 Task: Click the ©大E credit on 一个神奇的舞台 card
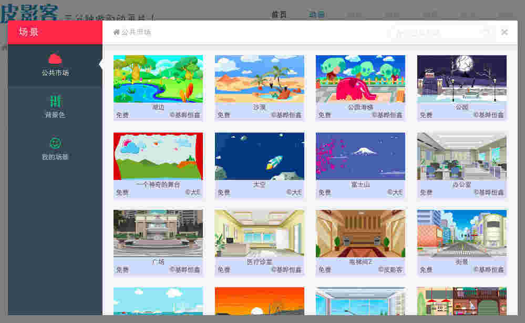pos(193,193)
